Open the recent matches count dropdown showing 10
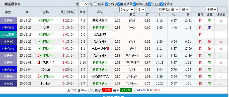 click(84, 4)
